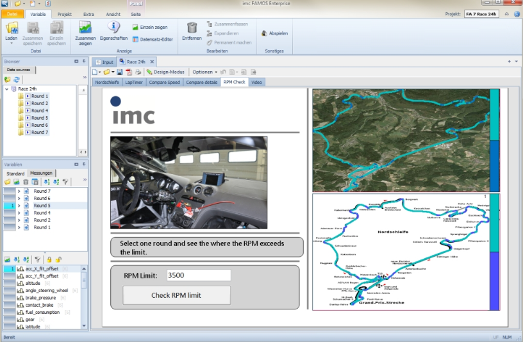
Task: Click the Data sources tab
Action: pos(19,70)
